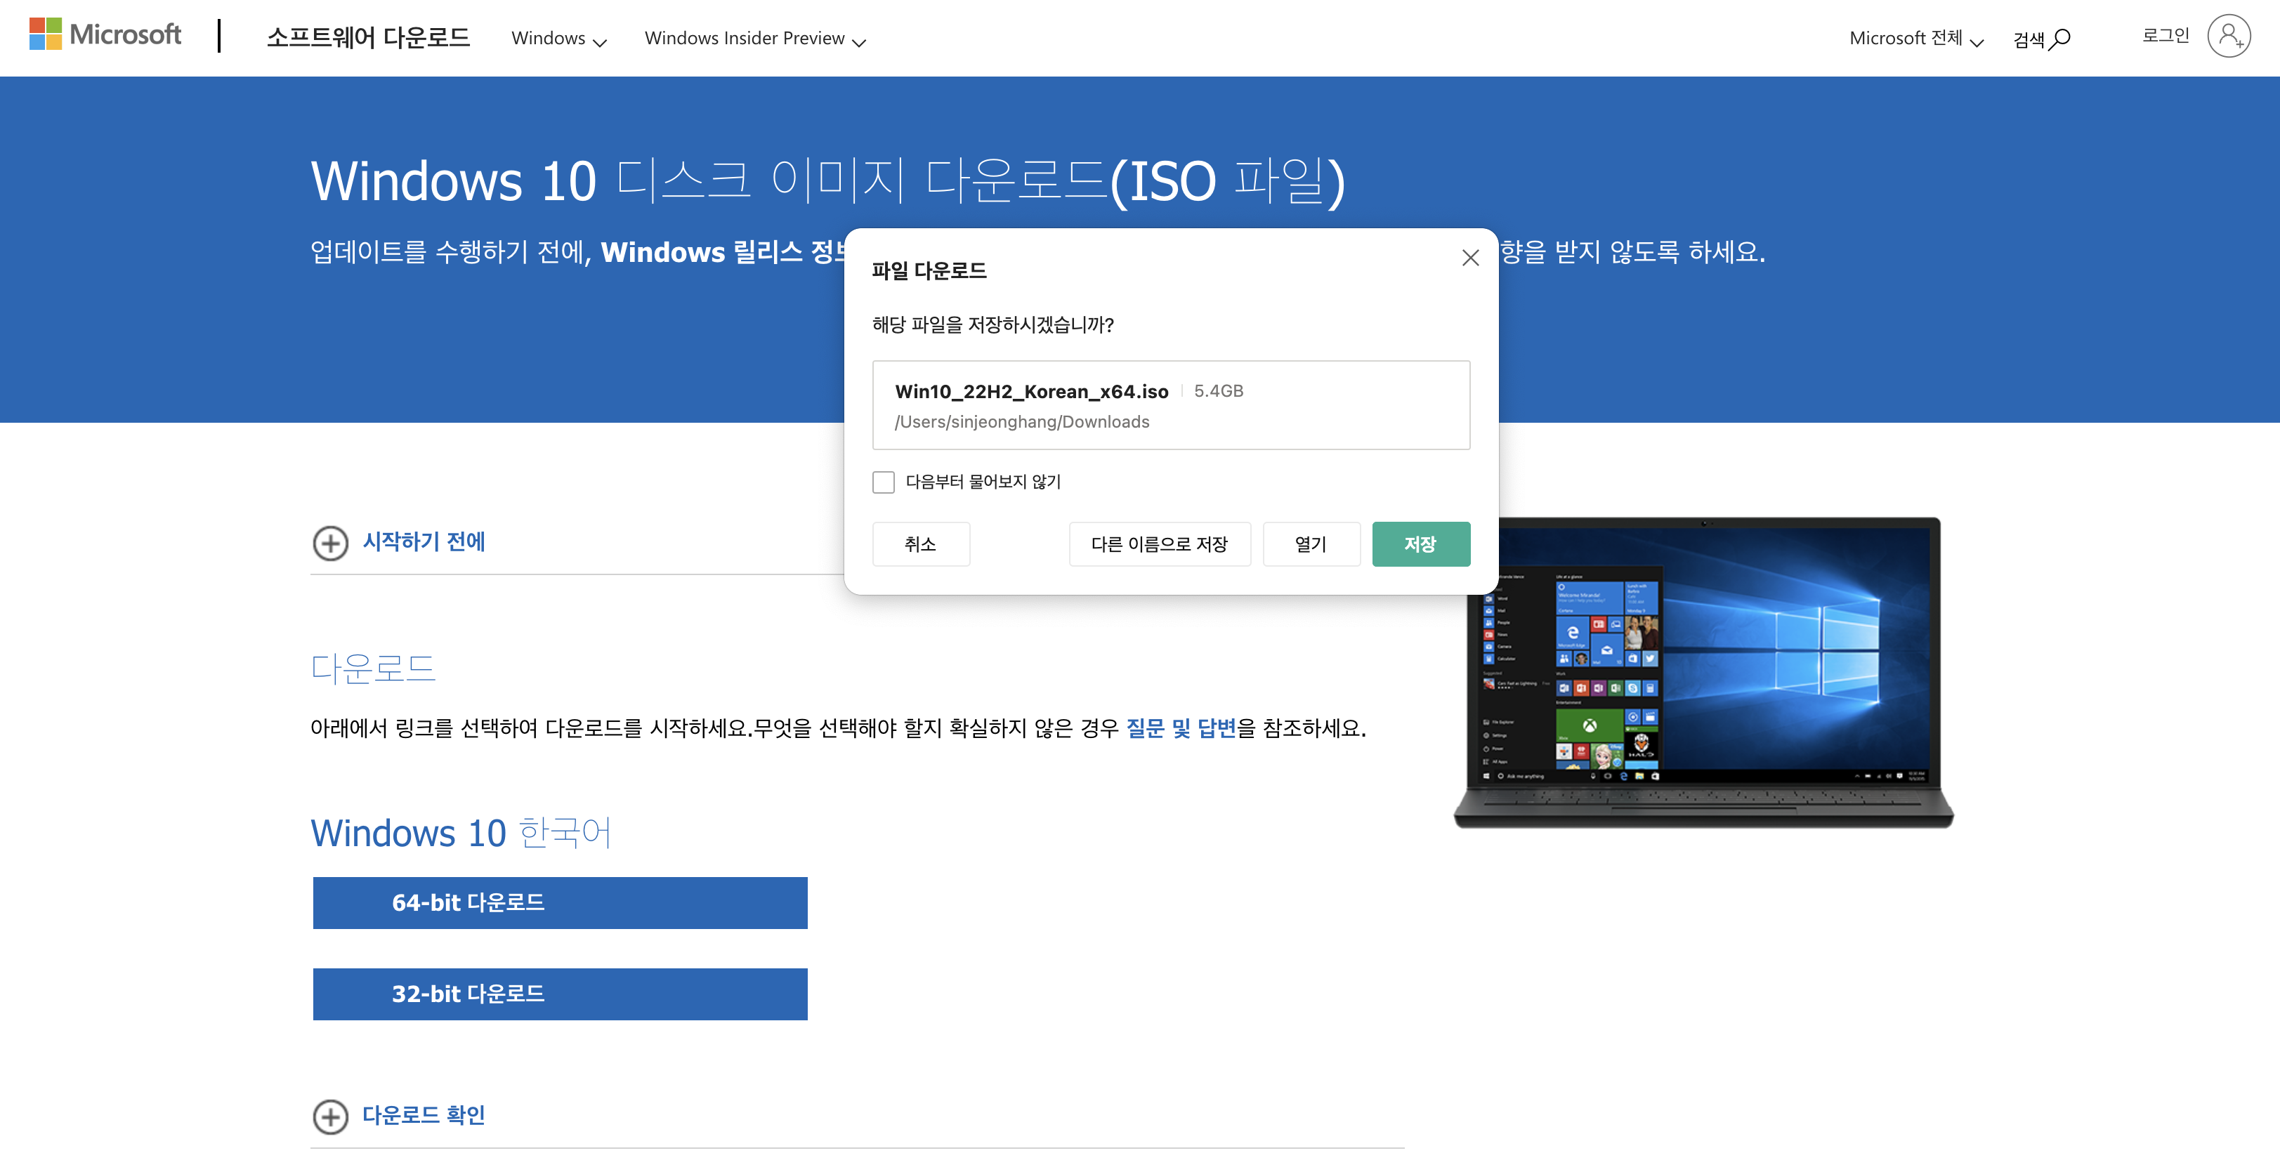
Task: Click the 열기 button
Action: tap(1311, 544)
